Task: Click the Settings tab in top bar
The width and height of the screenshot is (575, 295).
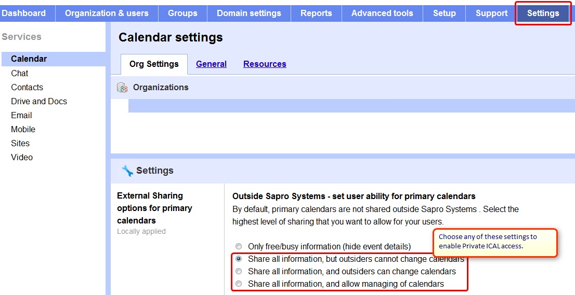Action: click(543, 13)
